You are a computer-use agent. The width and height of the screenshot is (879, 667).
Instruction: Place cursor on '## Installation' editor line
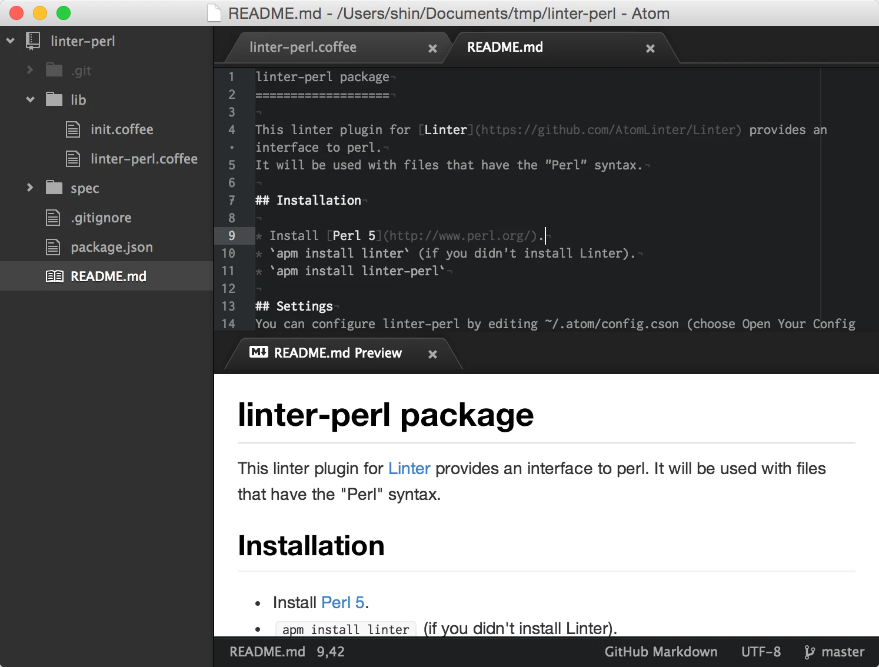(308, 200)
